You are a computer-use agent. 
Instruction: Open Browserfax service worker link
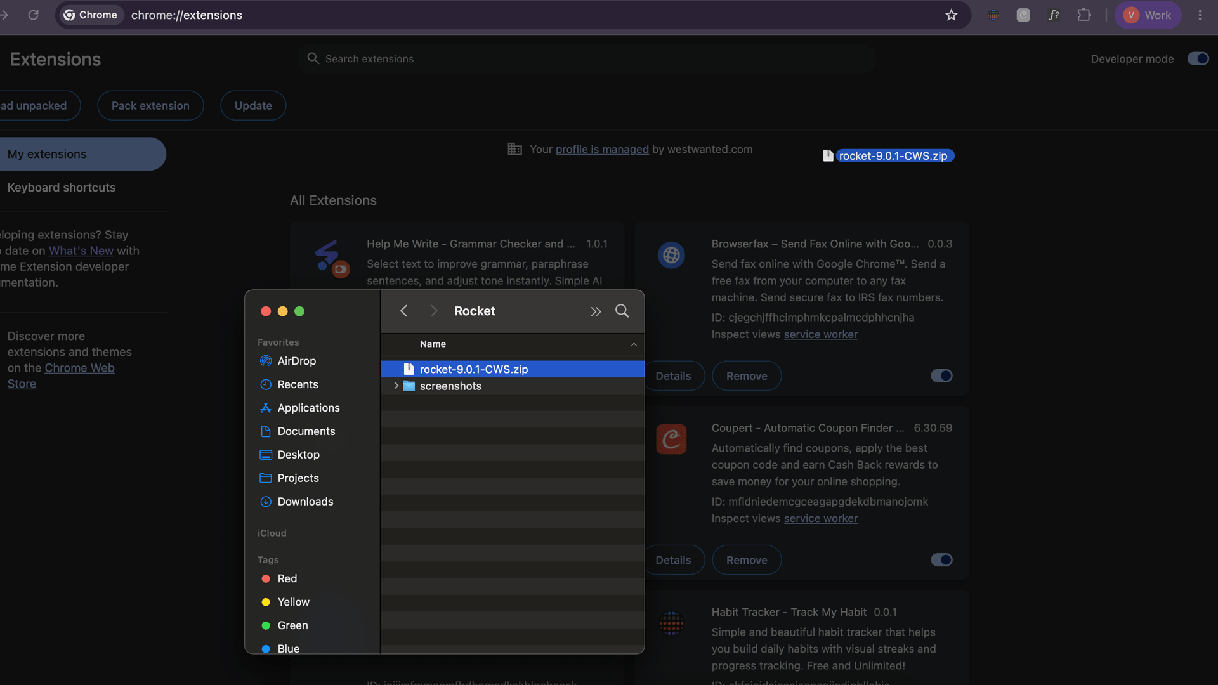820,334
